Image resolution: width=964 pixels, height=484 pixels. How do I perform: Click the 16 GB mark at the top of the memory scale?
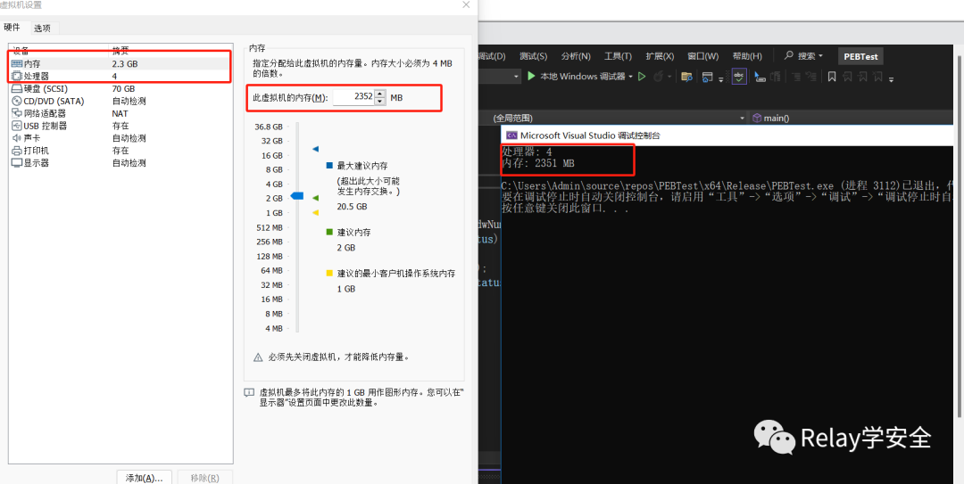271,155
